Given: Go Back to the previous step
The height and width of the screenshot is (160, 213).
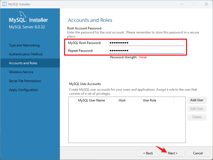Looking at the screenshot, I should tap(148, 153).
